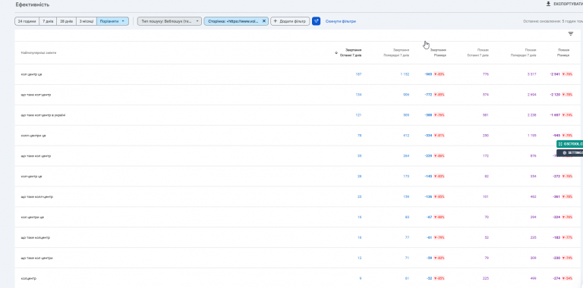Click the filter rows icon above the table
This screenshot has height=288, width=583.
point(570,34)
